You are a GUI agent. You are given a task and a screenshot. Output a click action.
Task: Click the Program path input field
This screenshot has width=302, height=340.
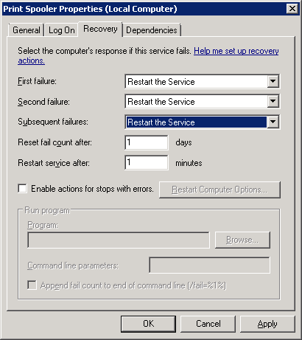(119, 240)
